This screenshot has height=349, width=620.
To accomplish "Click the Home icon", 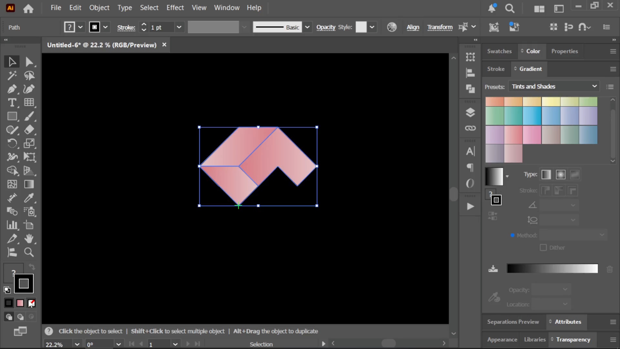I will (x=28, y=8).
